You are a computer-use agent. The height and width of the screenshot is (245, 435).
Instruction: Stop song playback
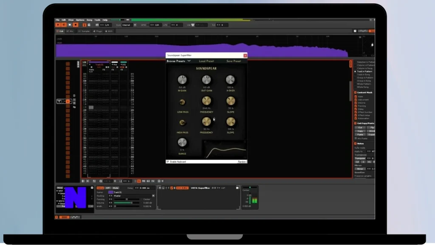[x=70, y=25]
